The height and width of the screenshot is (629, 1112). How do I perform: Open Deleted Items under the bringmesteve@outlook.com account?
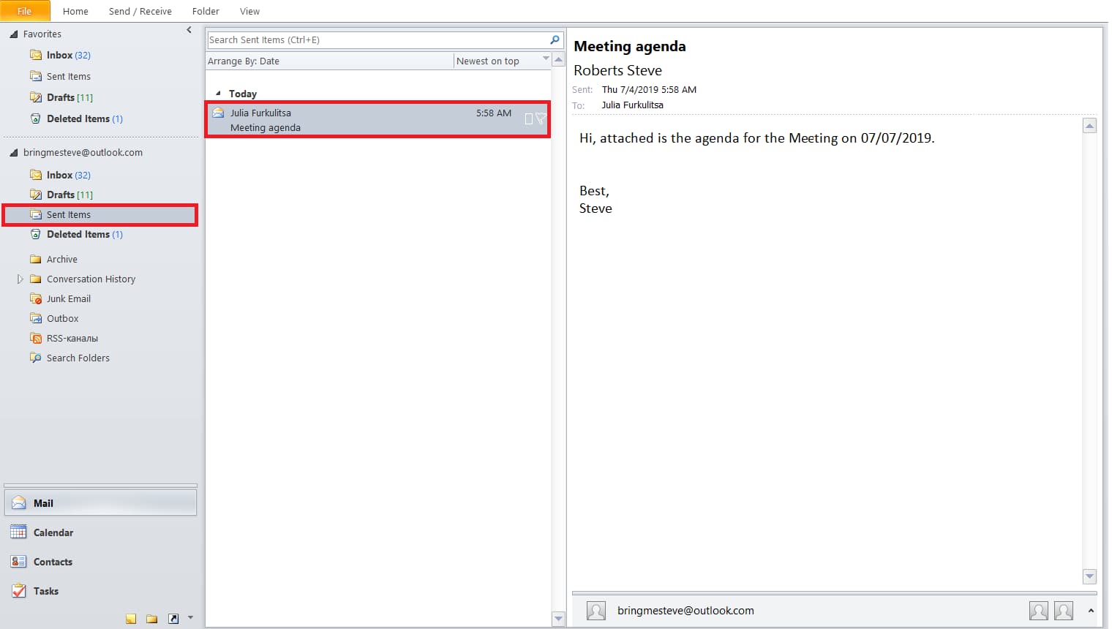(x=76, y=234)
